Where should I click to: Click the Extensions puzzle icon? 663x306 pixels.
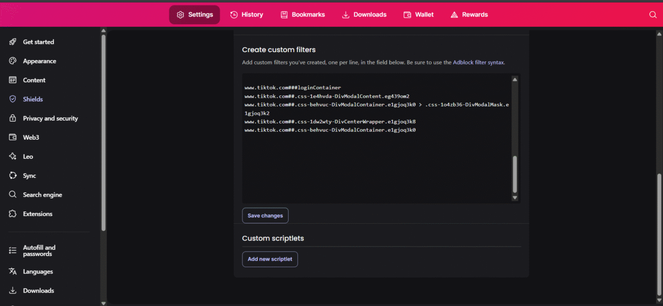tap(13, 214)
